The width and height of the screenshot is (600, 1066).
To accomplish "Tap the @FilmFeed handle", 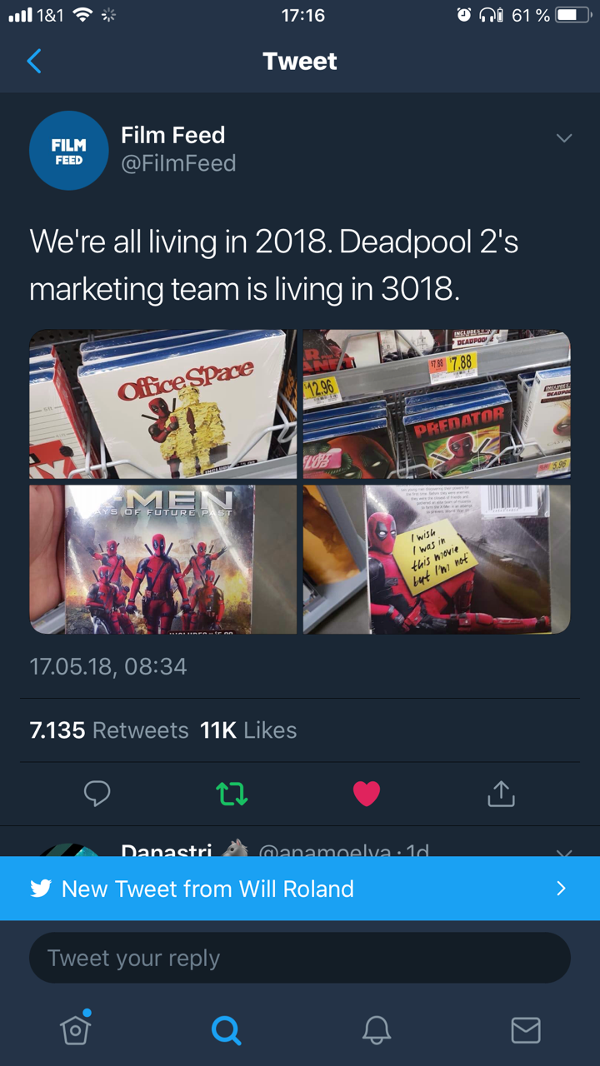I will tap(178, 163).
